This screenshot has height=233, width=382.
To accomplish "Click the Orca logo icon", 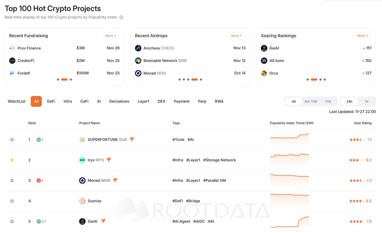I will [x=264, y=73].
